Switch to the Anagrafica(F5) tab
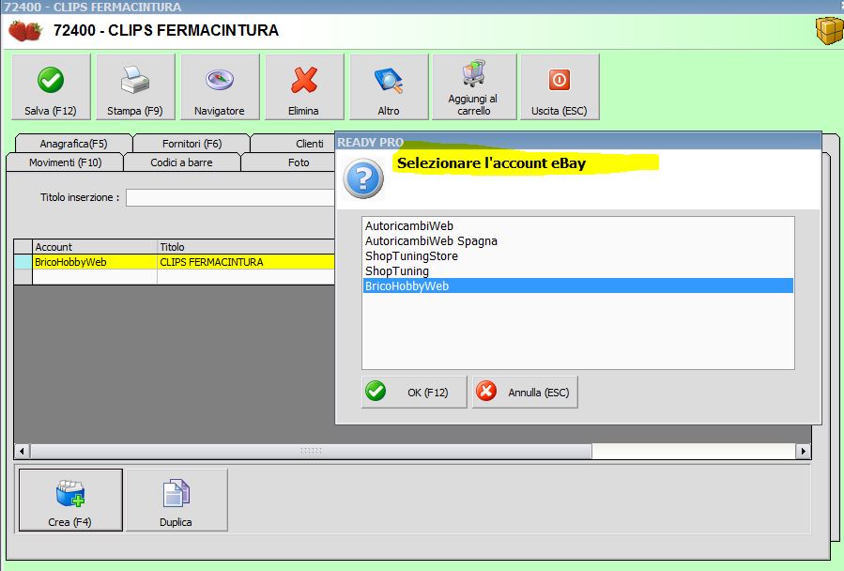 click(x=74, y=144)
